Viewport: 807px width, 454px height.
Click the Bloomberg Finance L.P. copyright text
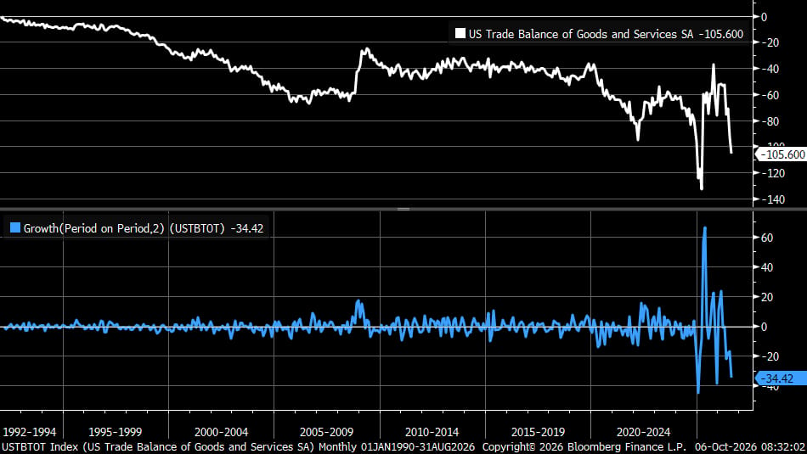click(x=584, y=446)
